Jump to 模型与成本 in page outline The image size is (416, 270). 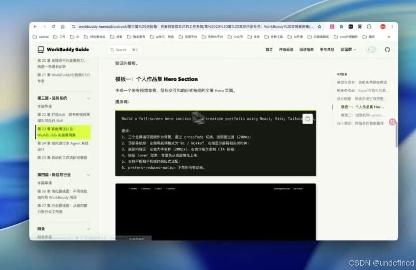click(x=362, y=82)
